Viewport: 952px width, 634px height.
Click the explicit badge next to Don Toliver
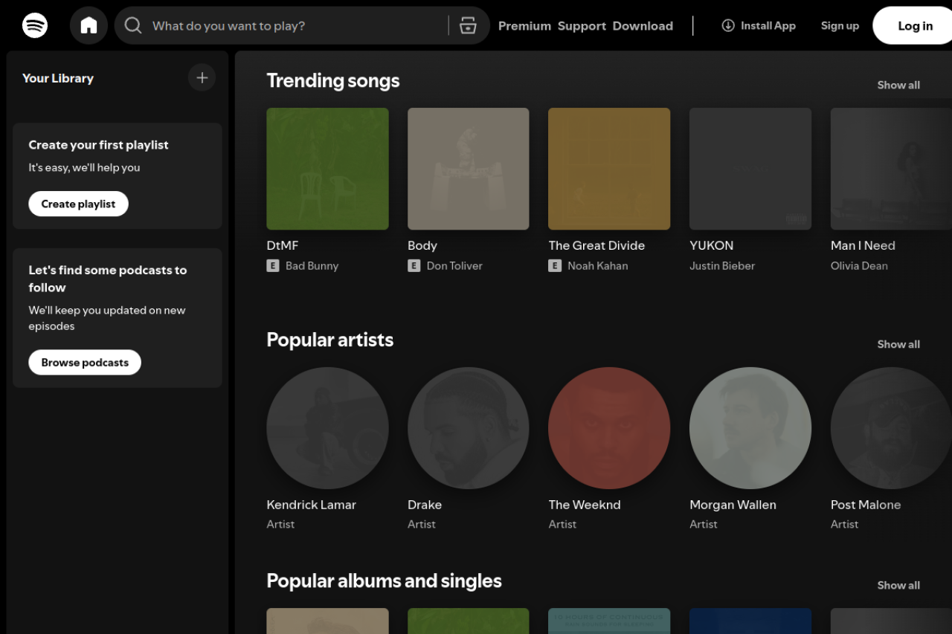click(x=414, y=265)
